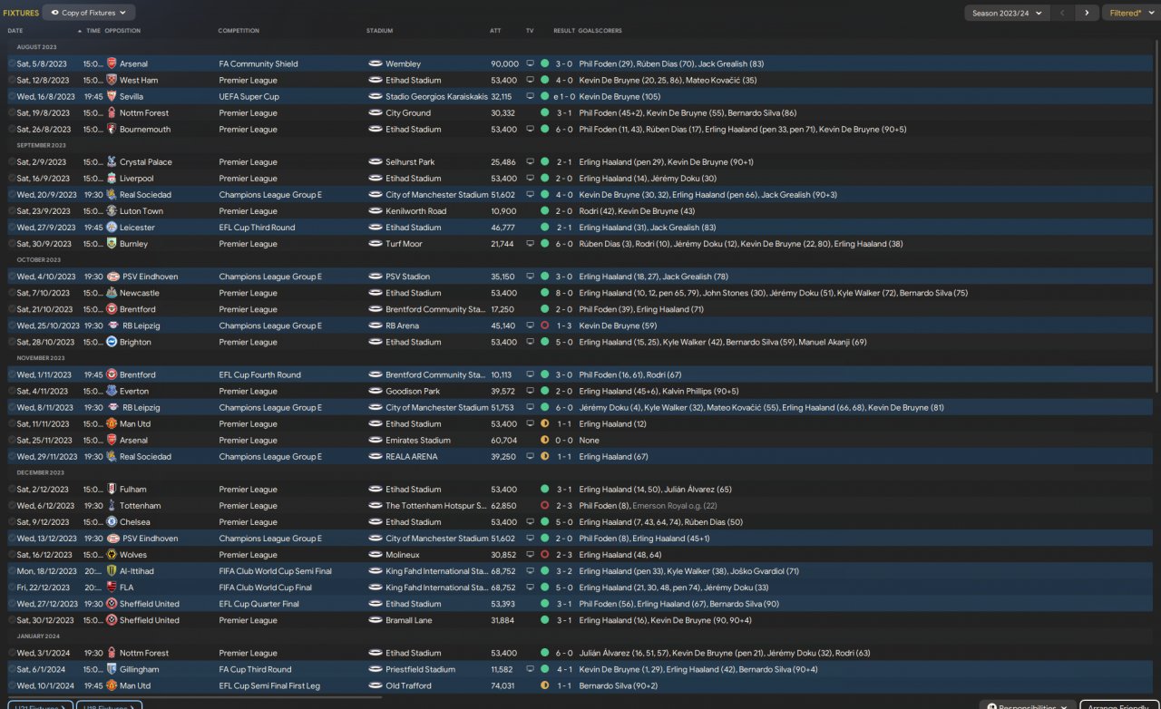The height and width of the screenshot is (709, 1161).
Task: Open the Season 2023/24 dropdown
Action: (1006, 13)
